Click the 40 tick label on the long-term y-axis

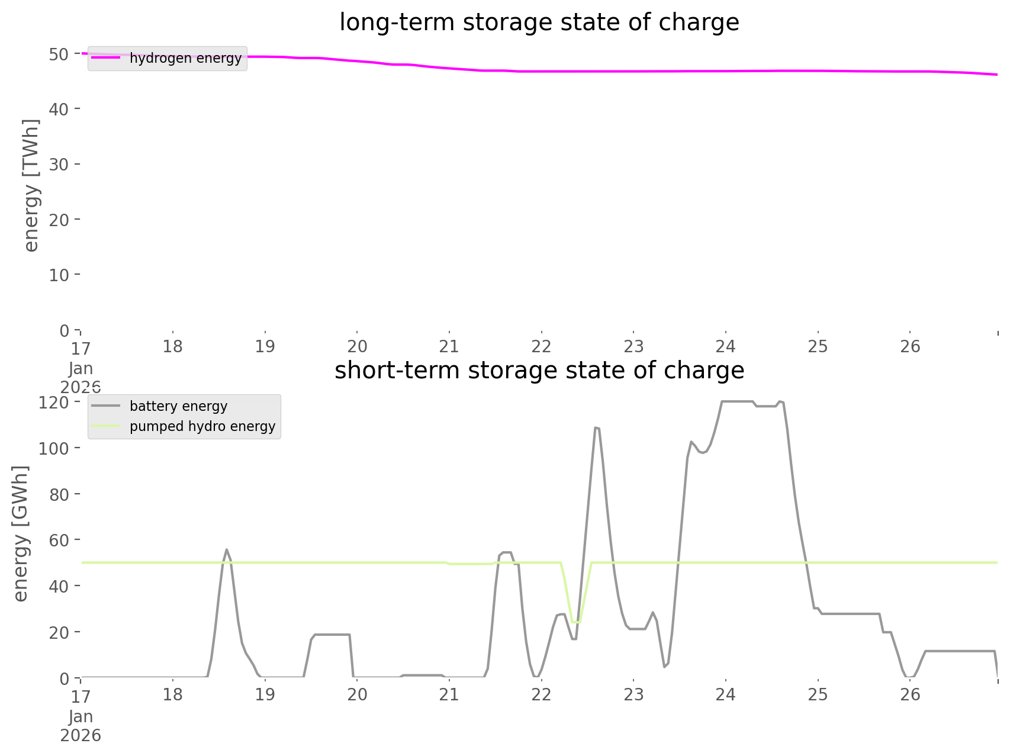59,109
